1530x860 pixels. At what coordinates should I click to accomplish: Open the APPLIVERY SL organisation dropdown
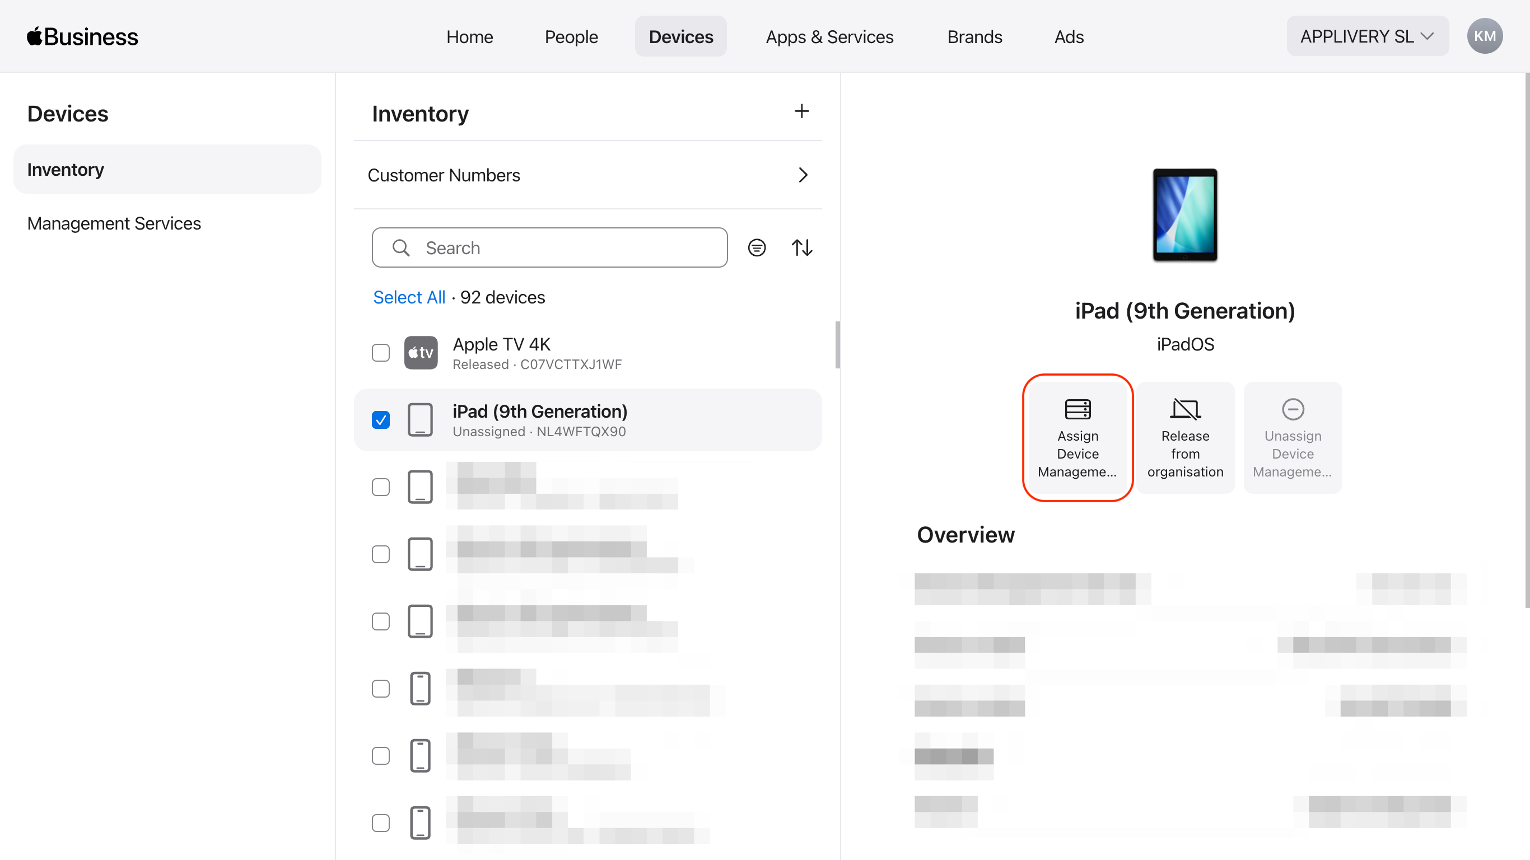1367,36
